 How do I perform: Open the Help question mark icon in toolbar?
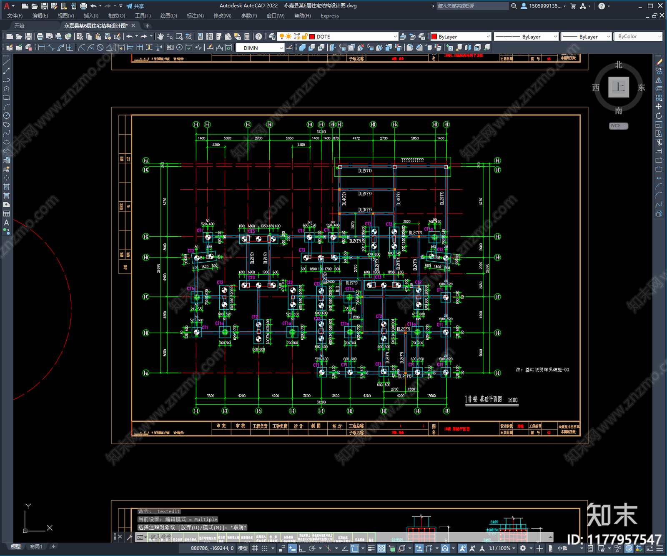pos(259,37)
